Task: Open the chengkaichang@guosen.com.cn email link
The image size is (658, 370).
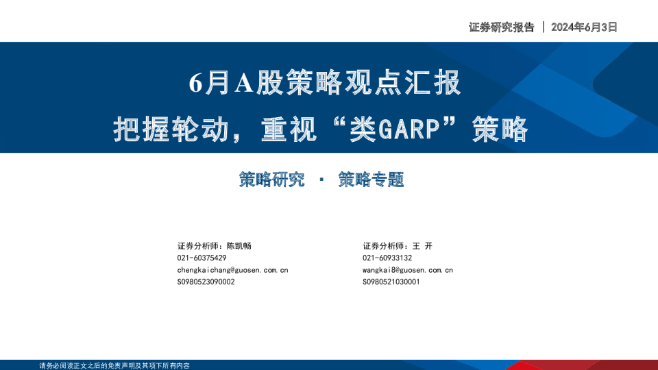Action: click(232, 270)
